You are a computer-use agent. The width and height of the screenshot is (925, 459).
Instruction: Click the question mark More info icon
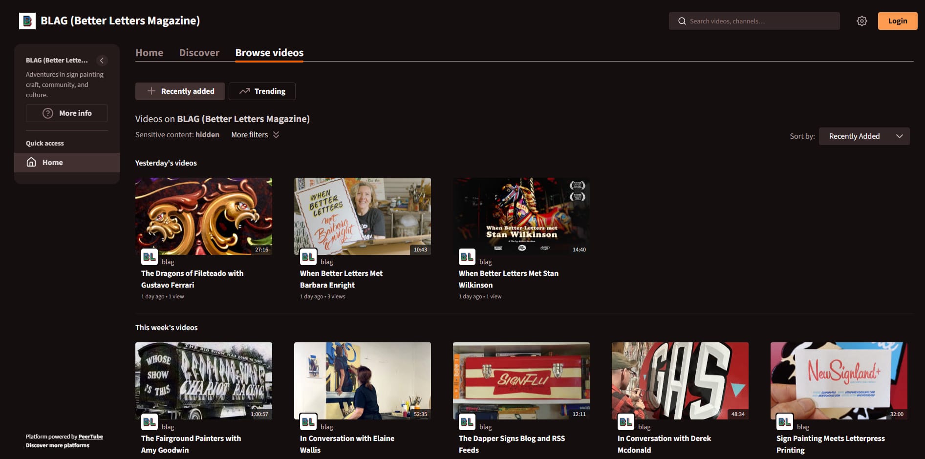[x=48, y=113]
